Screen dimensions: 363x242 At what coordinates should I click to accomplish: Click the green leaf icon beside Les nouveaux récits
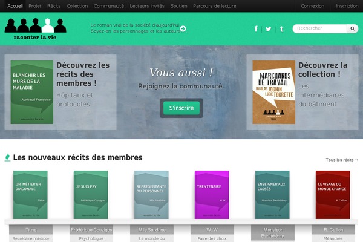(8, 157)
